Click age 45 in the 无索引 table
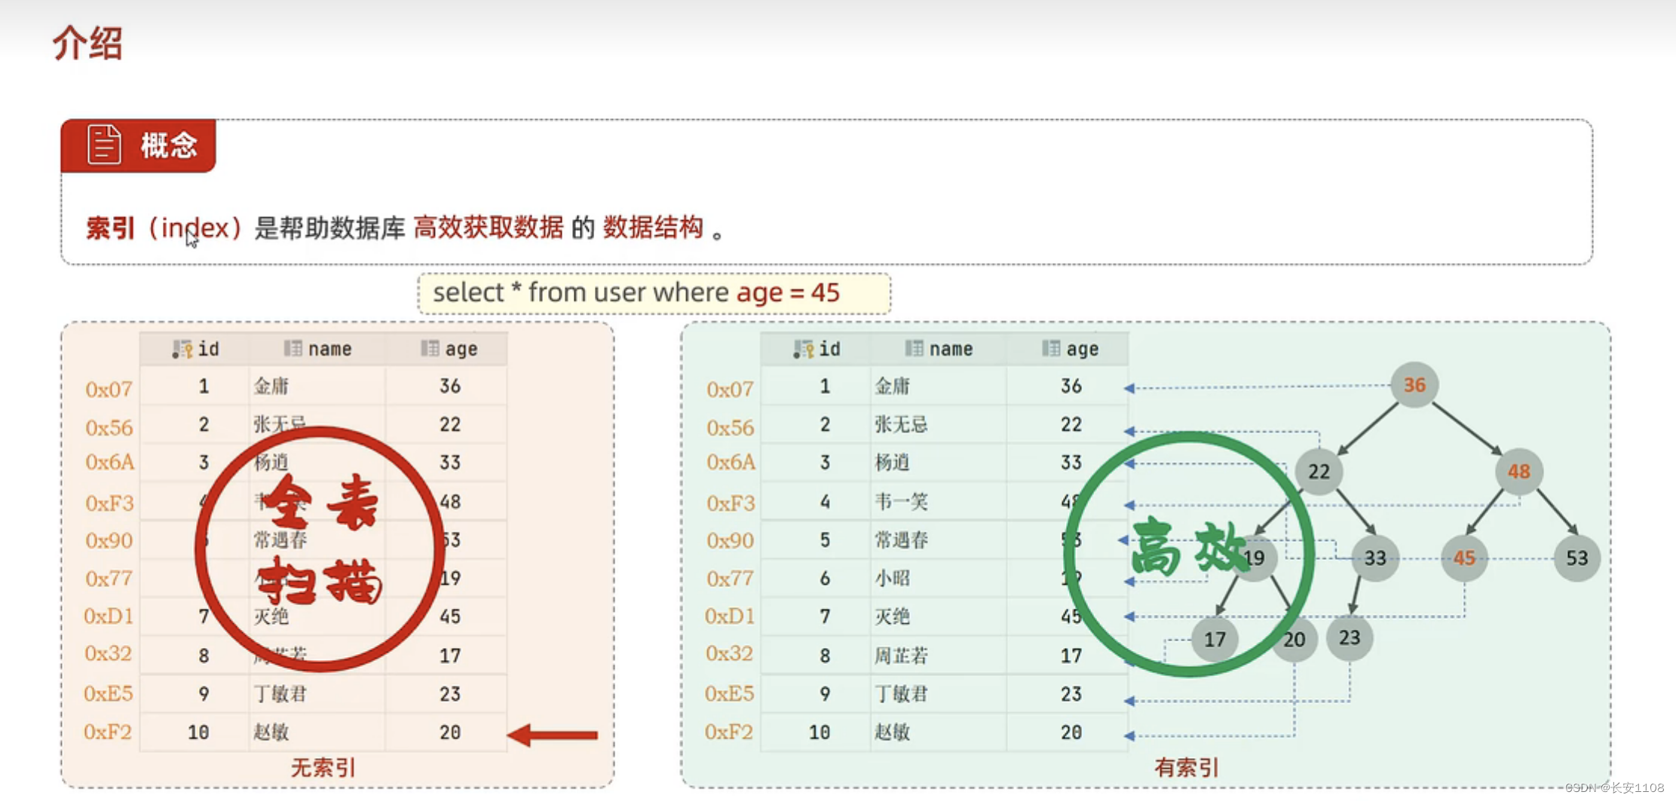Screen dimensions: 1676x801 click(450, 616)
